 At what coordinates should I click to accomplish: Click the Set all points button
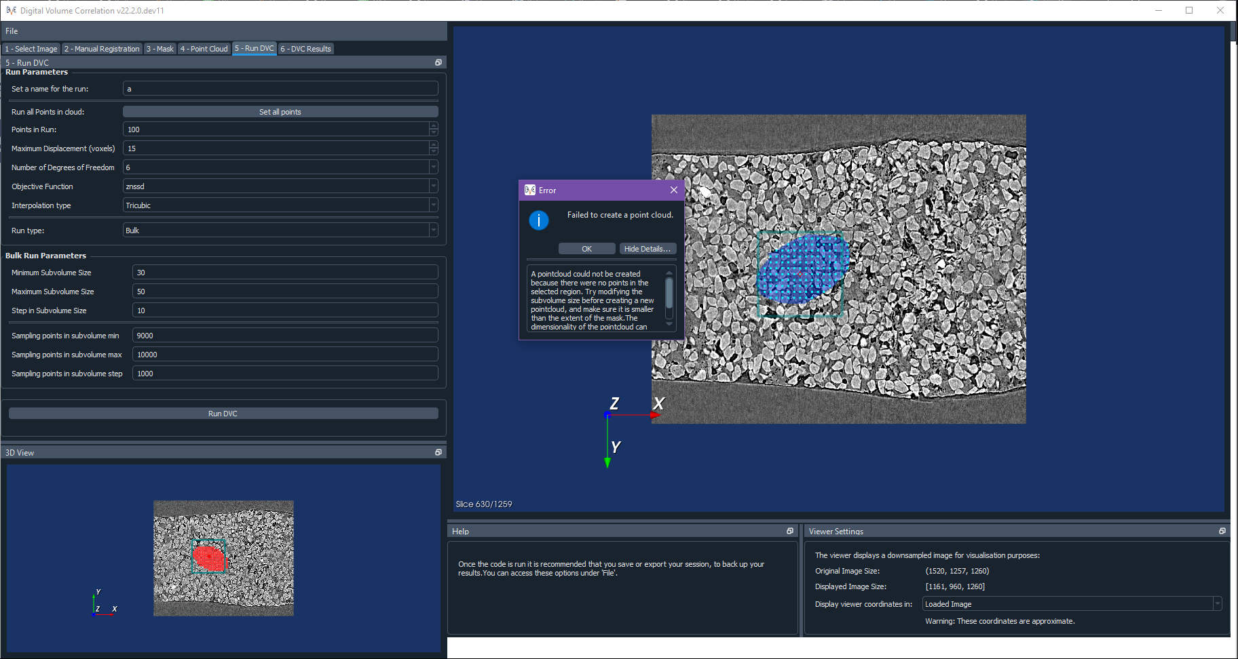[280, 111]
